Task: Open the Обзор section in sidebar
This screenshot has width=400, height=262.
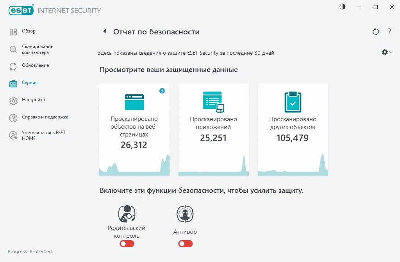Action: (29, 31)
